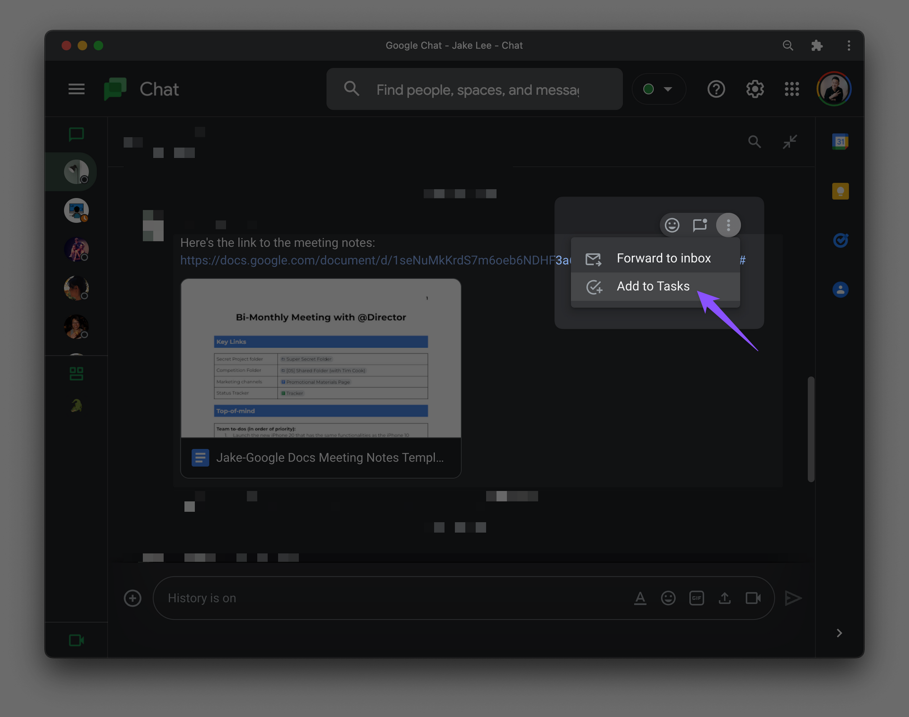Open Google Tasks side panel icon
Screen dimensions: 909x717
pos(840,240)
